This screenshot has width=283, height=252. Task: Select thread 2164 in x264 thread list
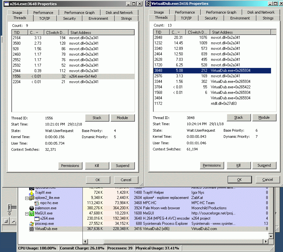pos(73,38)
